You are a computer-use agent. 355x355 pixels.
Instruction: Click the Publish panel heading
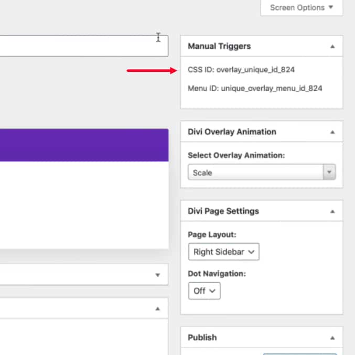pos(202,338)
